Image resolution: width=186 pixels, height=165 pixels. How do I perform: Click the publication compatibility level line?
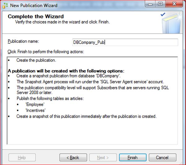[x=93, y=90]
